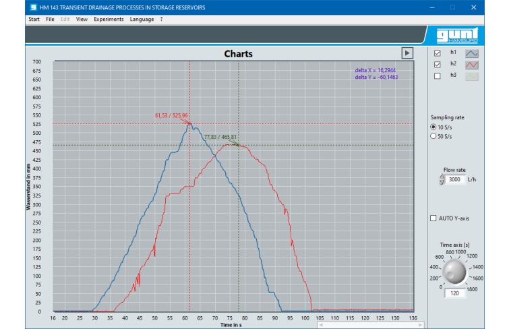
Task: Open the ? help menu
Action: click(x=161, y=19)
